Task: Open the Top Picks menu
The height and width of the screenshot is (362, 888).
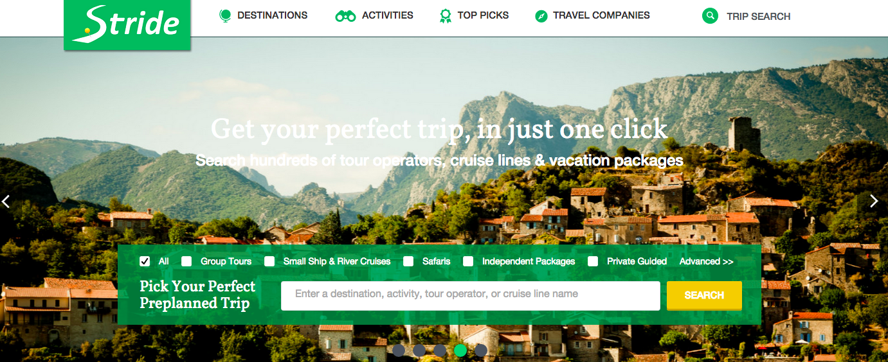Action: [483, 15]
